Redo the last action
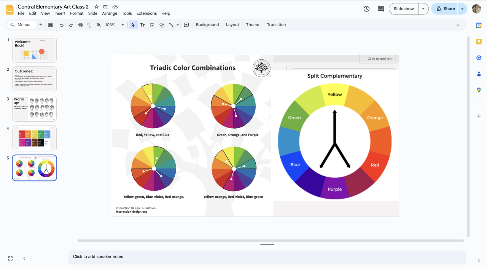The image size is (487, 269). click(x=71, y=25)
